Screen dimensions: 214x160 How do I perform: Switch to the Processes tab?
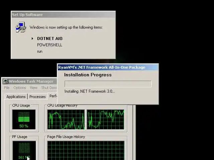pyautogui.click(x=37, y=97)
